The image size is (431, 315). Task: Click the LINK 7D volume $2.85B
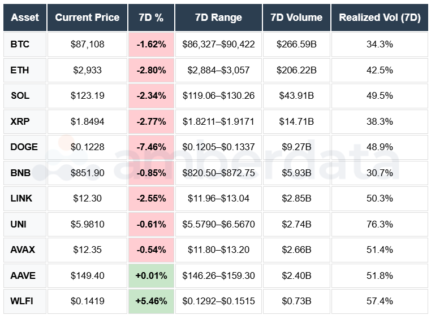coord(296,199)
